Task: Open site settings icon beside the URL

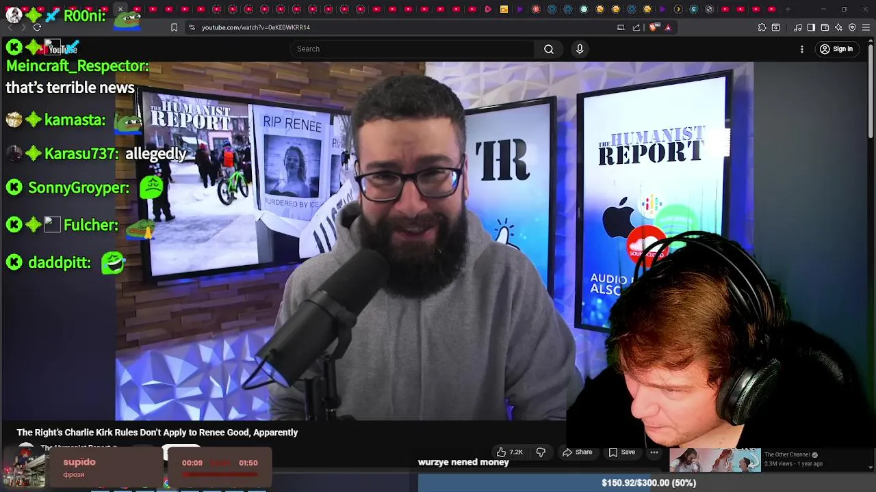Action: point(192,27)
